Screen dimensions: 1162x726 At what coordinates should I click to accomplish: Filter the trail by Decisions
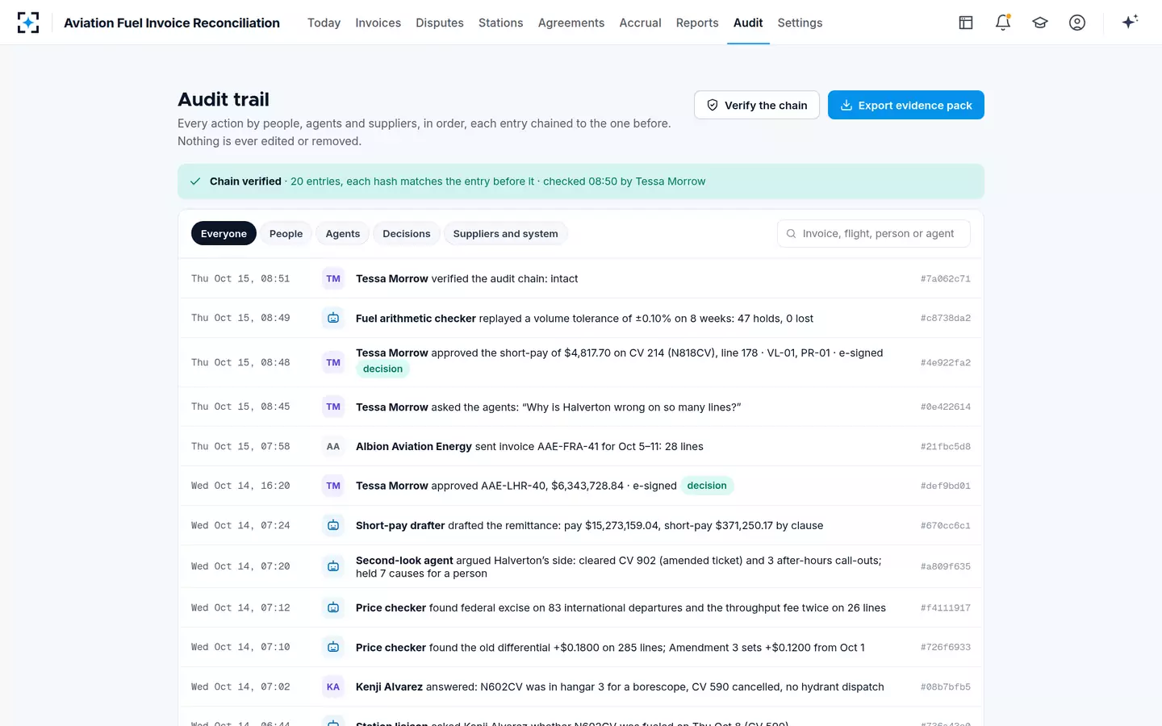tap(407, 233)
